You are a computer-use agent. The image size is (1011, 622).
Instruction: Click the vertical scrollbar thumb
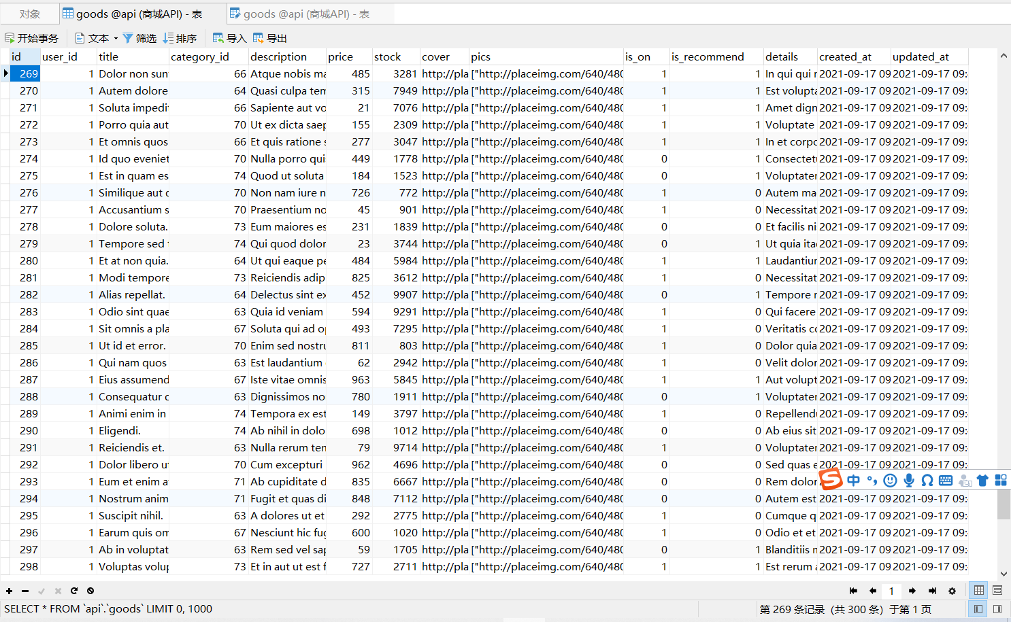tap(1004, 504)
